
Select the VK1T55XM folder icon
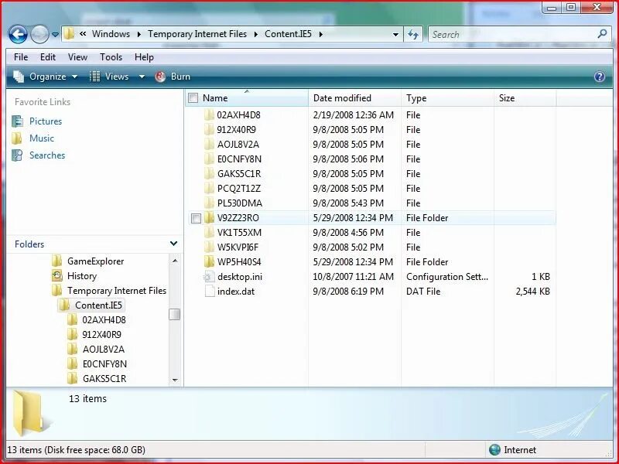[209, 233]
